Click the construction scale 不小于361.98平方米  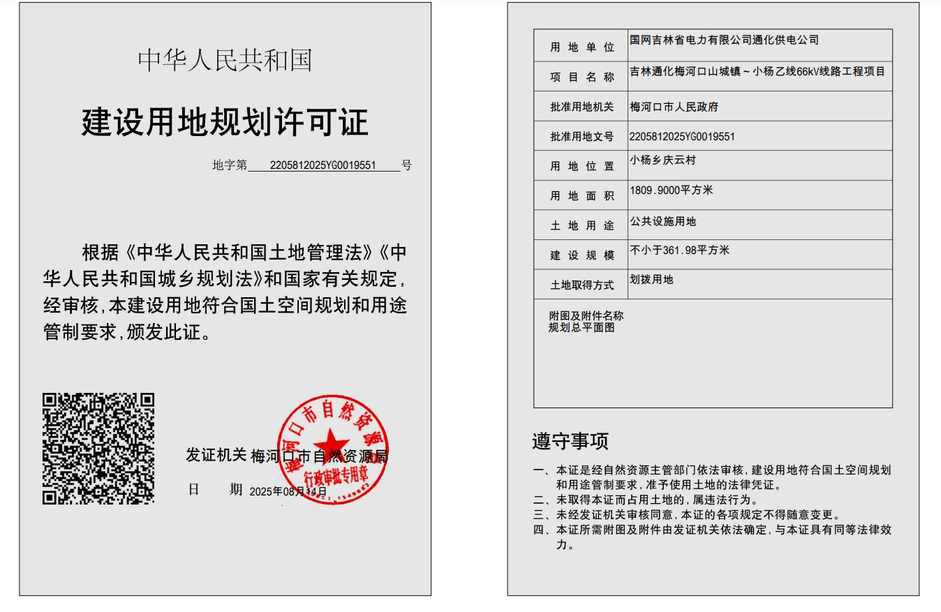click(679, 250)
